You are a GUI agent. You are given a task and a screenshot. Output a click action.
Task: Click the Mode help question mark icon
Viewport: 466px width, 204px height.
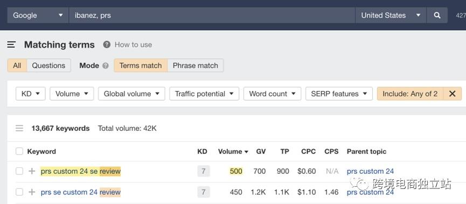(x=106, y=66)
